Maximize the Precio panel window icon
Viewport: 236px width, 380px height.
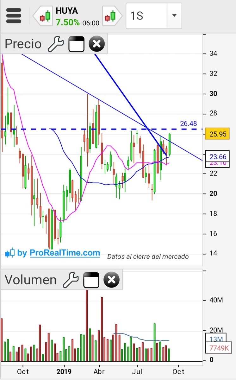77,44
